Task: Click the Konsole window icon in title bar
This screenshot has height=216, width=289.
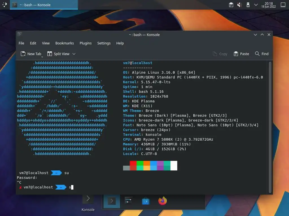Action: tap(20, 34)
